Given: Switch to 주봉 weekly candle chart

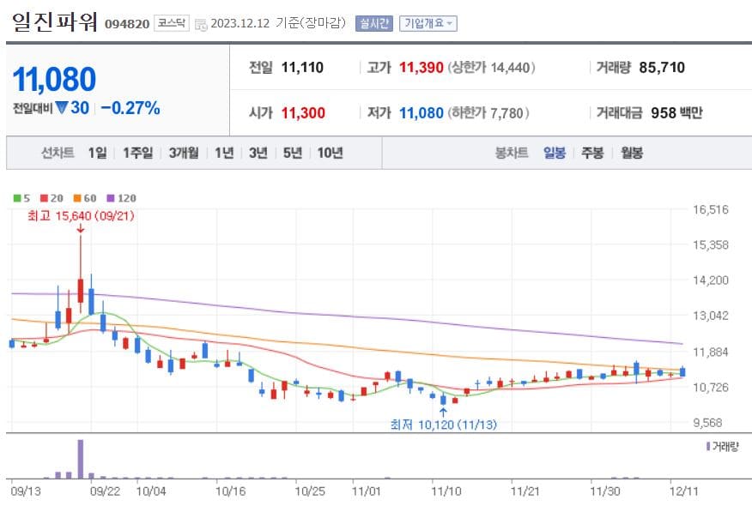Looking at the screenshot, I should coord(592,153).
